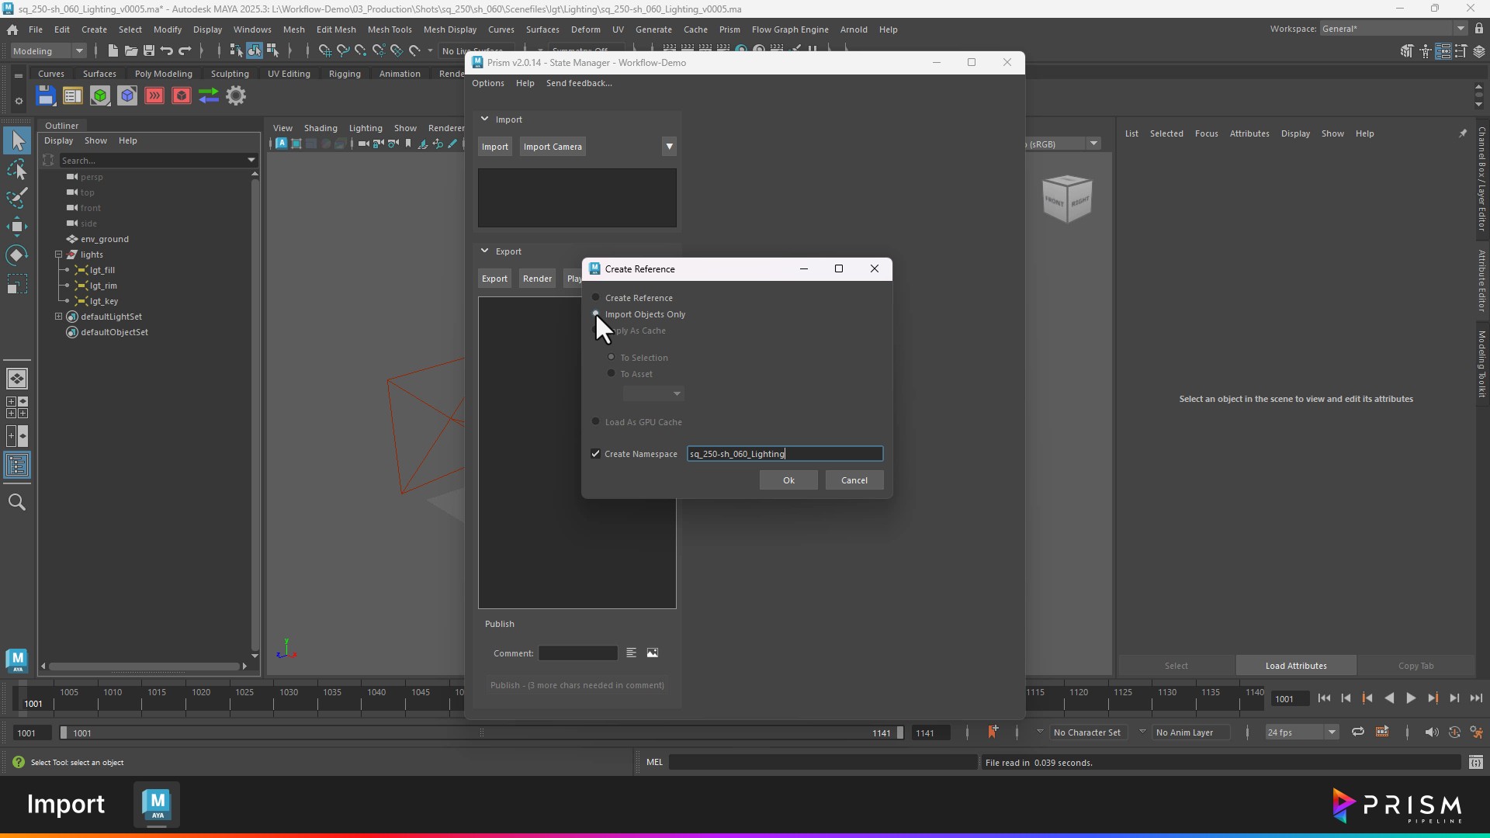Viewport: 1490px width, 838px height.
Task: Toggle loop playback icon
Action: point(1358,732)
